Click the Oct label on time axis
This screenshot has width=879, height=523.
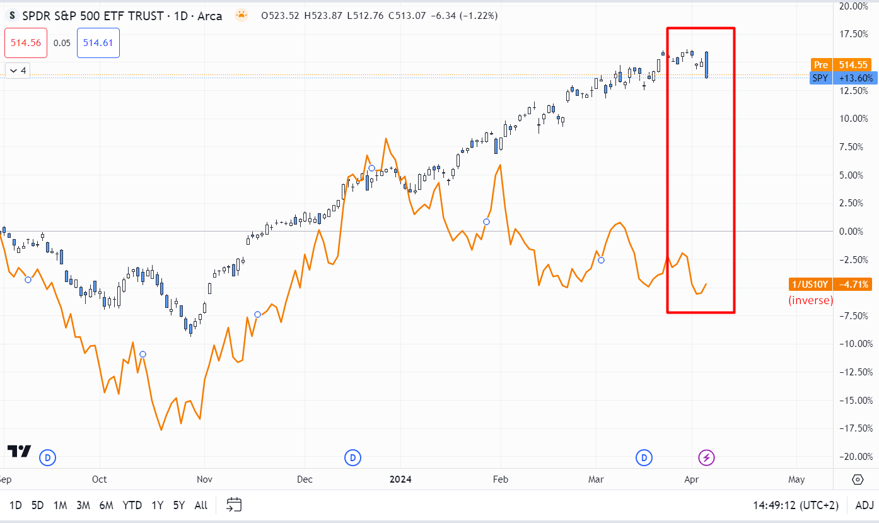[100, 479]
